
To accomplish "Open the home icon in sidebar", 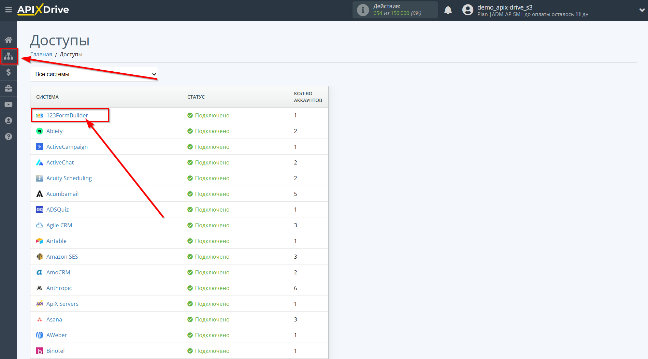I will pyautogui.click(x=9, y=40).
